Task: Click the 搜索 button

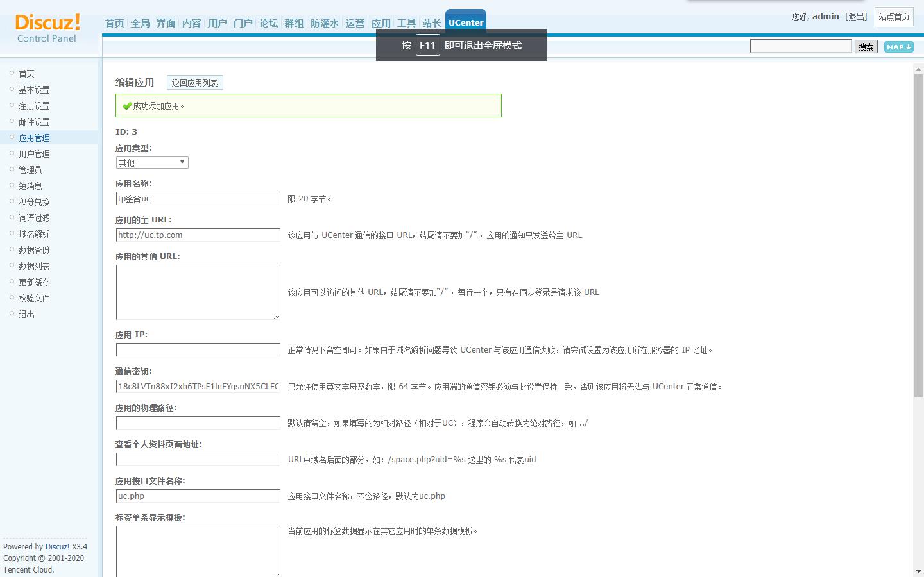Action: (x=866, y=46)
